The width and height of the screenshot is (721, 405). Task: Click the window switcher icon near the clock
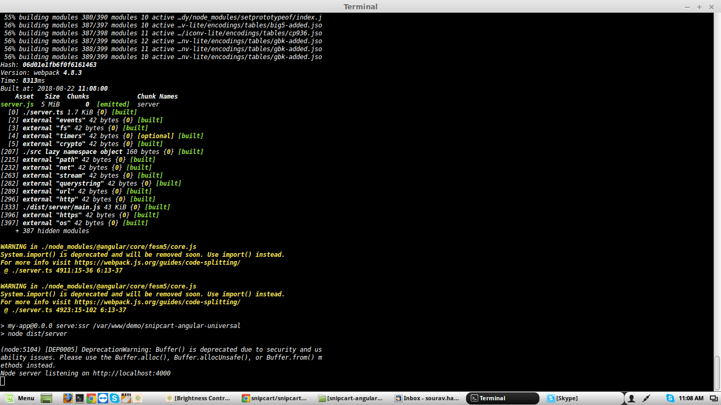pos(714,399)
